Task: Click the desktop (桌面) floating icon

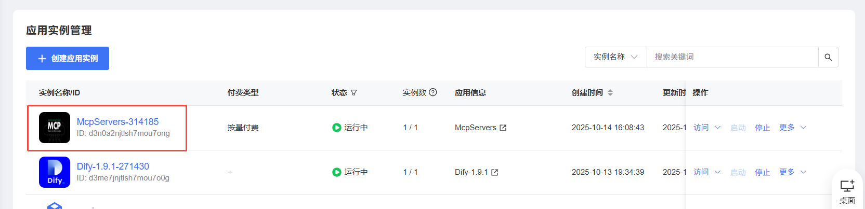Action: tap(847, 191)
